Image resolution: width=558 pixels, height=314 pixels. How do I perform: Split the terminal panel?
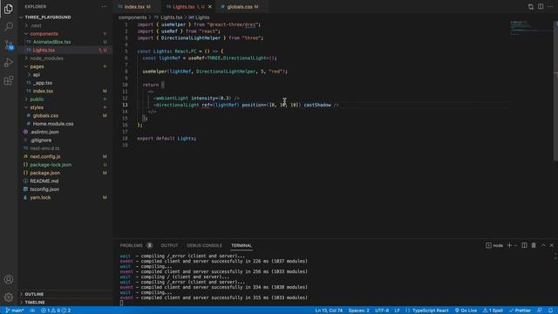(524, 245)
